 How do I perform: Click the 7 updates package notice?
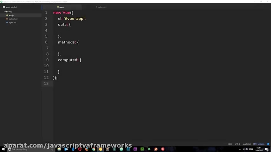point(259,144)
